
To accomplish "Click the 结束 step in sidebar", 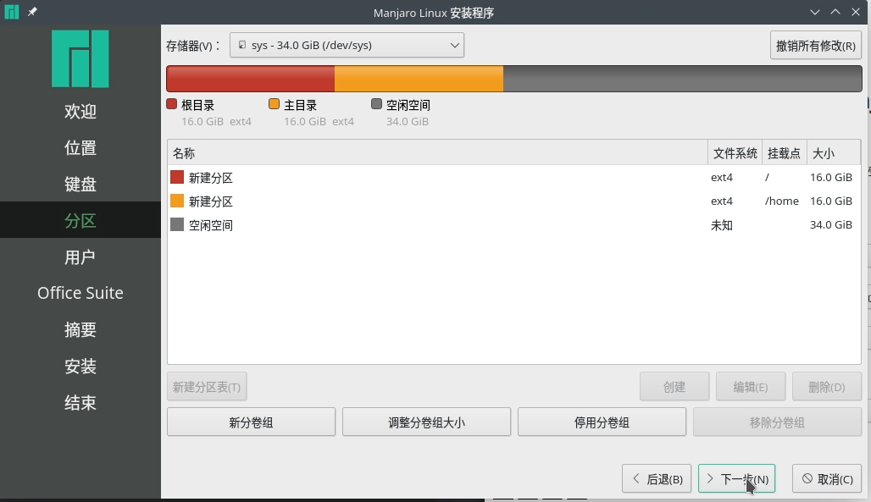I will 80,403.
